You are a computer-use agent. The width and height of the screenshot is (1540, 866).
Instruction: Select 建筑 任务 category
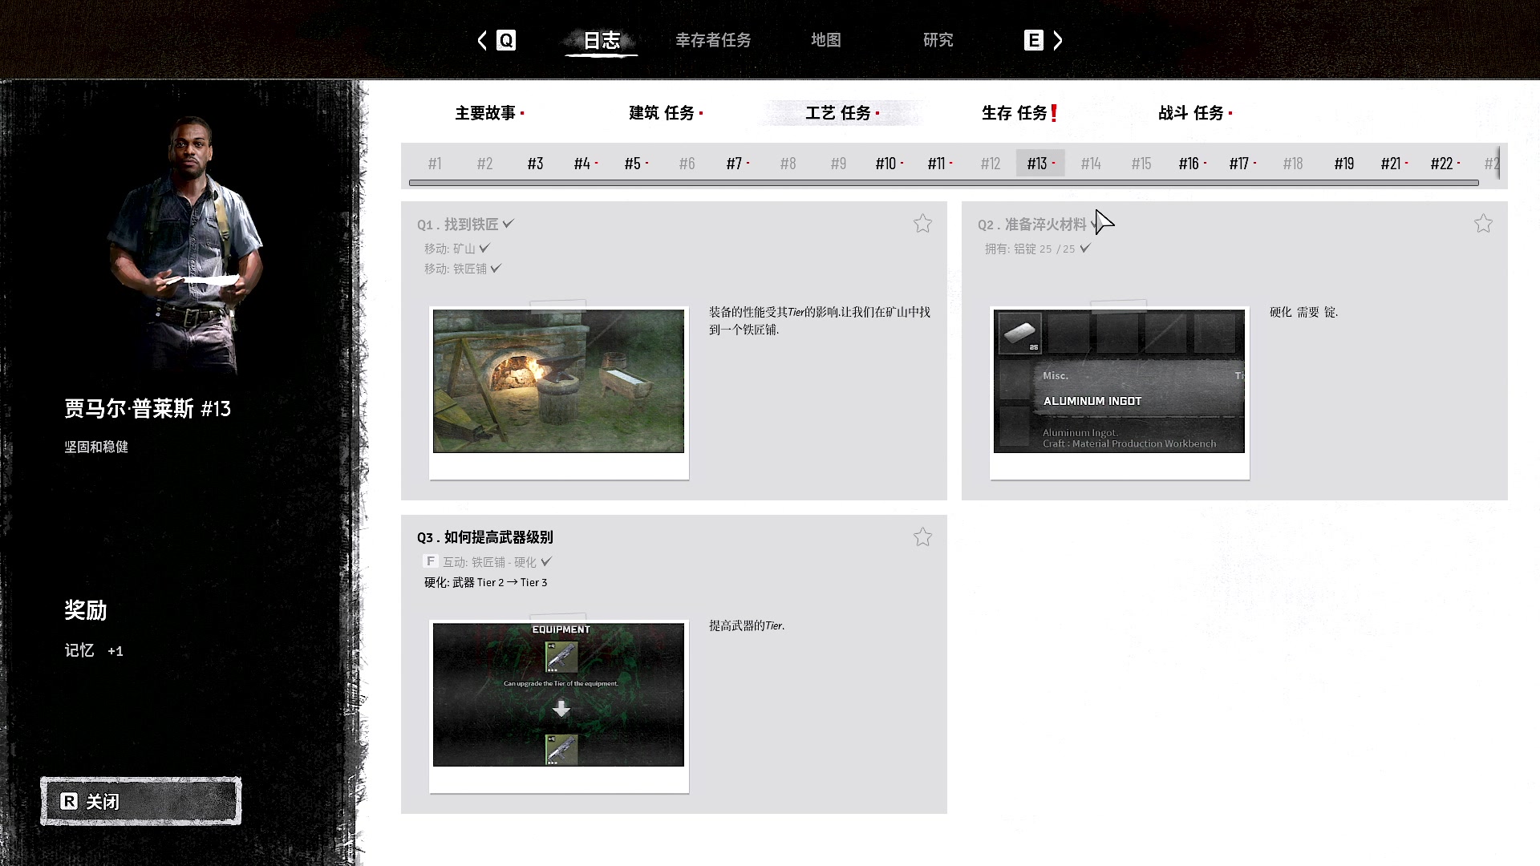[666, 113]
